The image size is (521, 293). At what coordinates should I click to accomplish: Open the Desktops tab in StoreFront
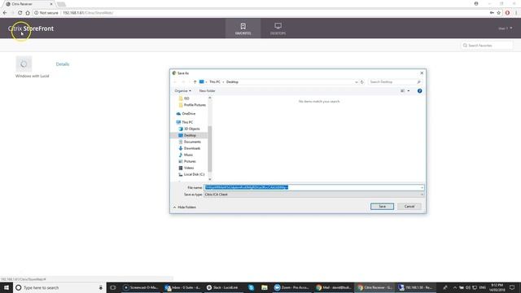click(x=278, y=28)
